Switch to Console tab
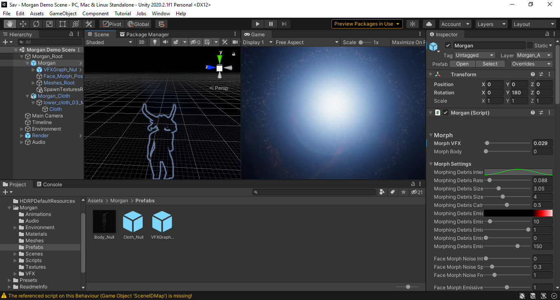 pos(49,184)
